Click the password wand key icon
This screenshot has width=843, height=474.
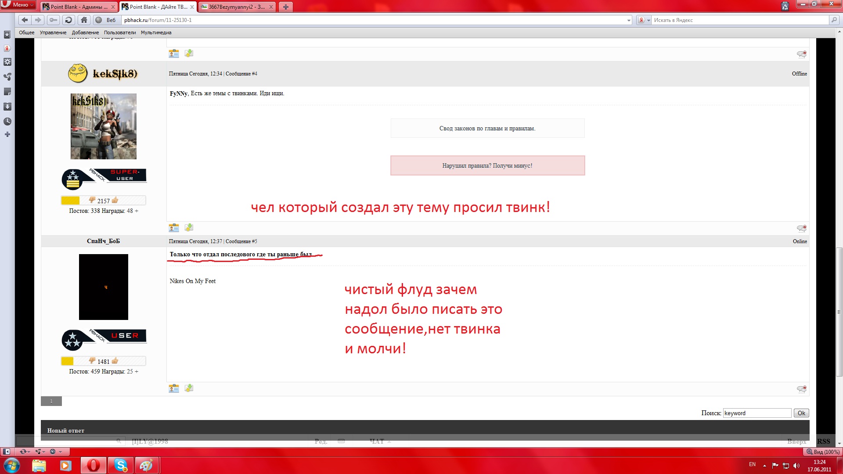pyautogui.click(x=53, y=20)
